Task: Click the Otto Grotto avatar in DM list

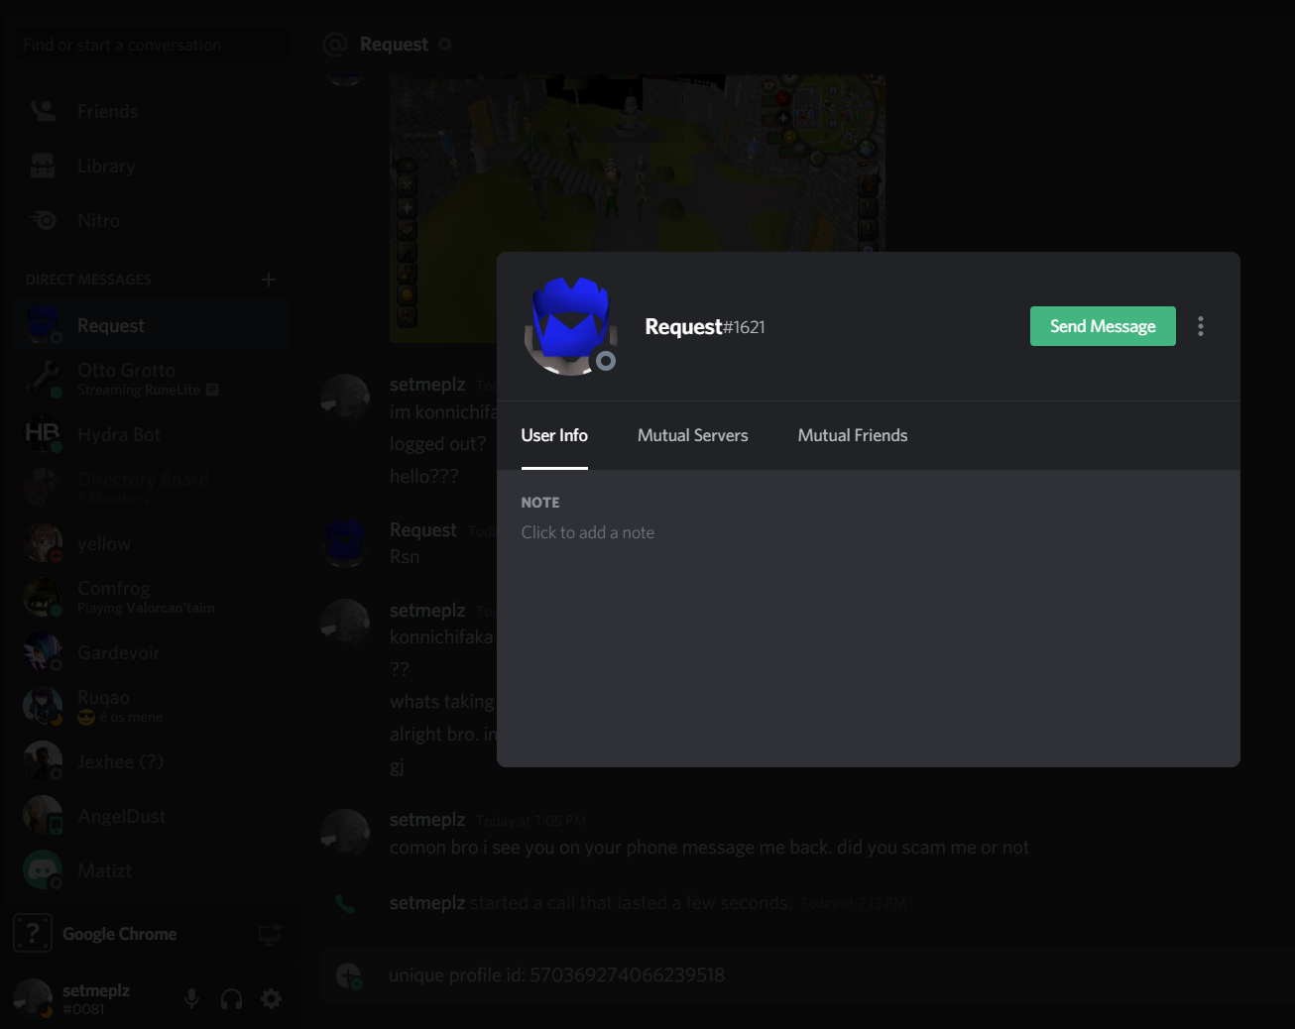Action: click(43, 380)
